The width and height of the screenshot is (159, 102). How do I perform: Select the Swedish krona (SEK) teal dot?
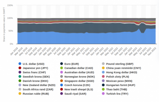[20, 77]
